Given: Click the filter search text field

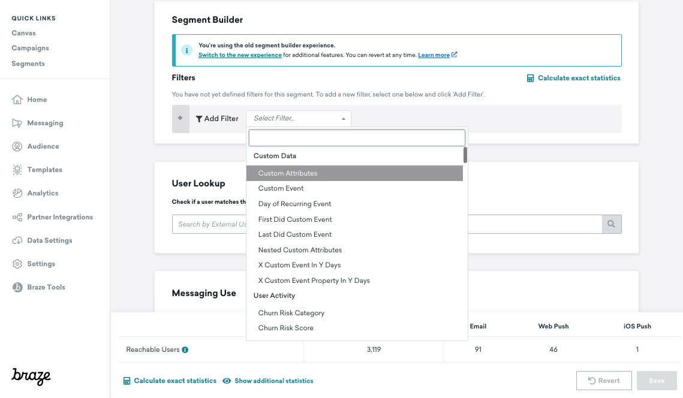Looking at the screenshot, I should pyautogui.click(x=357, y=138).
